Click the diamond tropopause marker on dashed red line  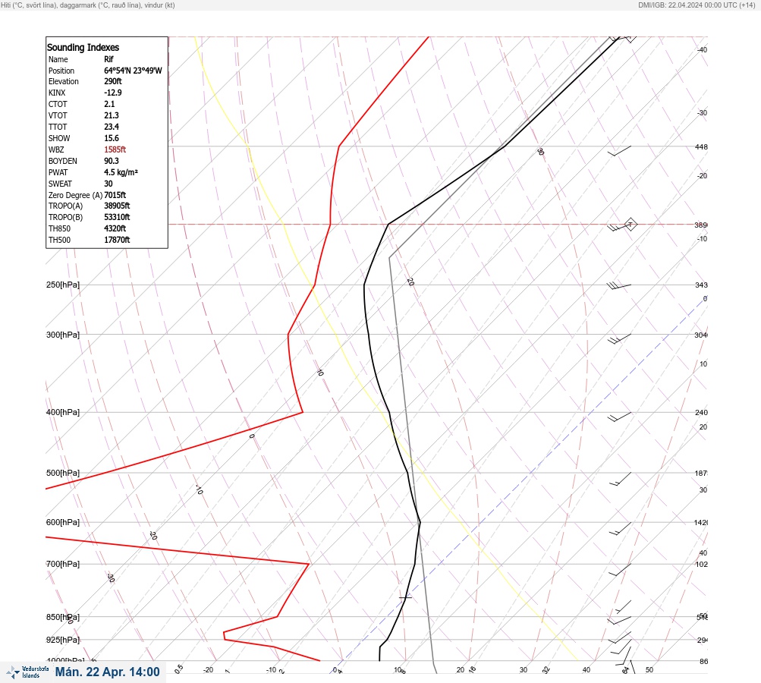(630, 225)
